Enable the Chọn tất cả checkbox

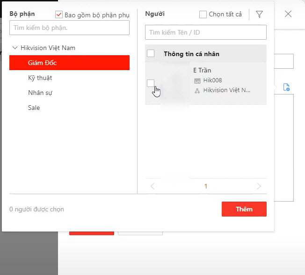(203, 14)
